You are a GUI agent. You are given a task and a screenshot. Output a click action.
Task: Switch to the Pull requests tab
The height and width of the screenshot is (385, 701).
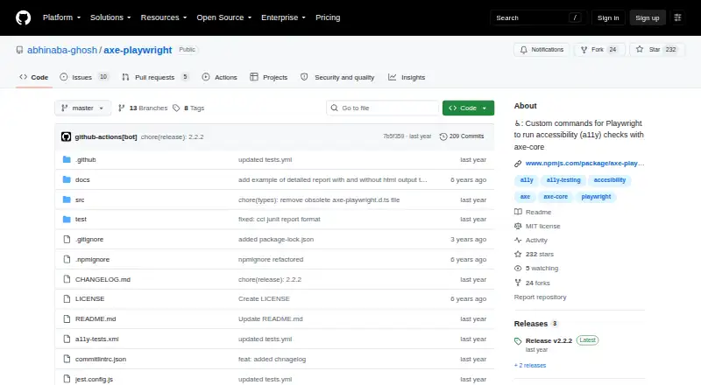click(155, 77)
